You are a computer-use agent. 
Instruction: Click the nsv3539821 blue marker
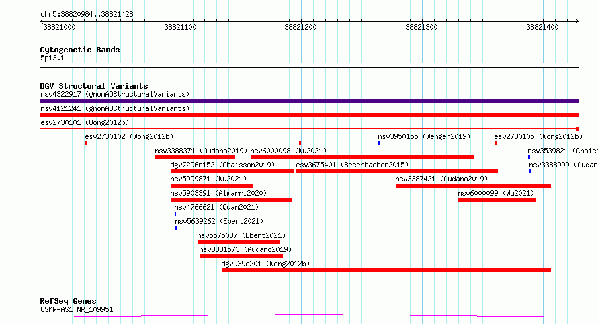(529, 157)
